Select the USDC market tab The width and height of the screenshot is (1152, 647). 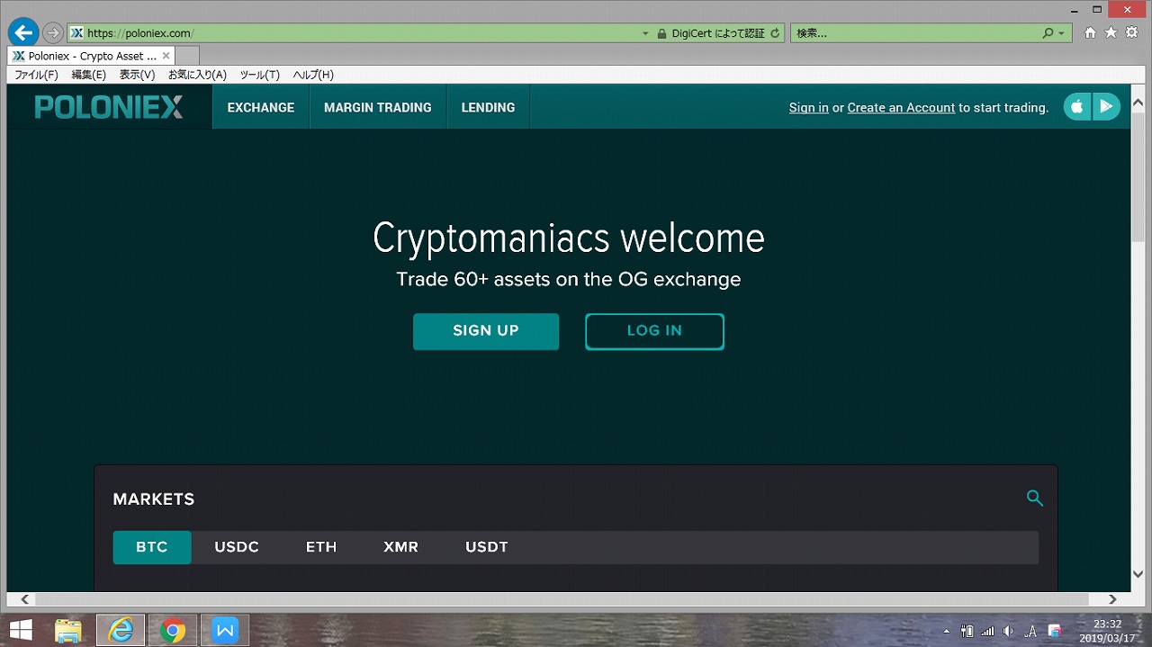[x=237, y=547]
